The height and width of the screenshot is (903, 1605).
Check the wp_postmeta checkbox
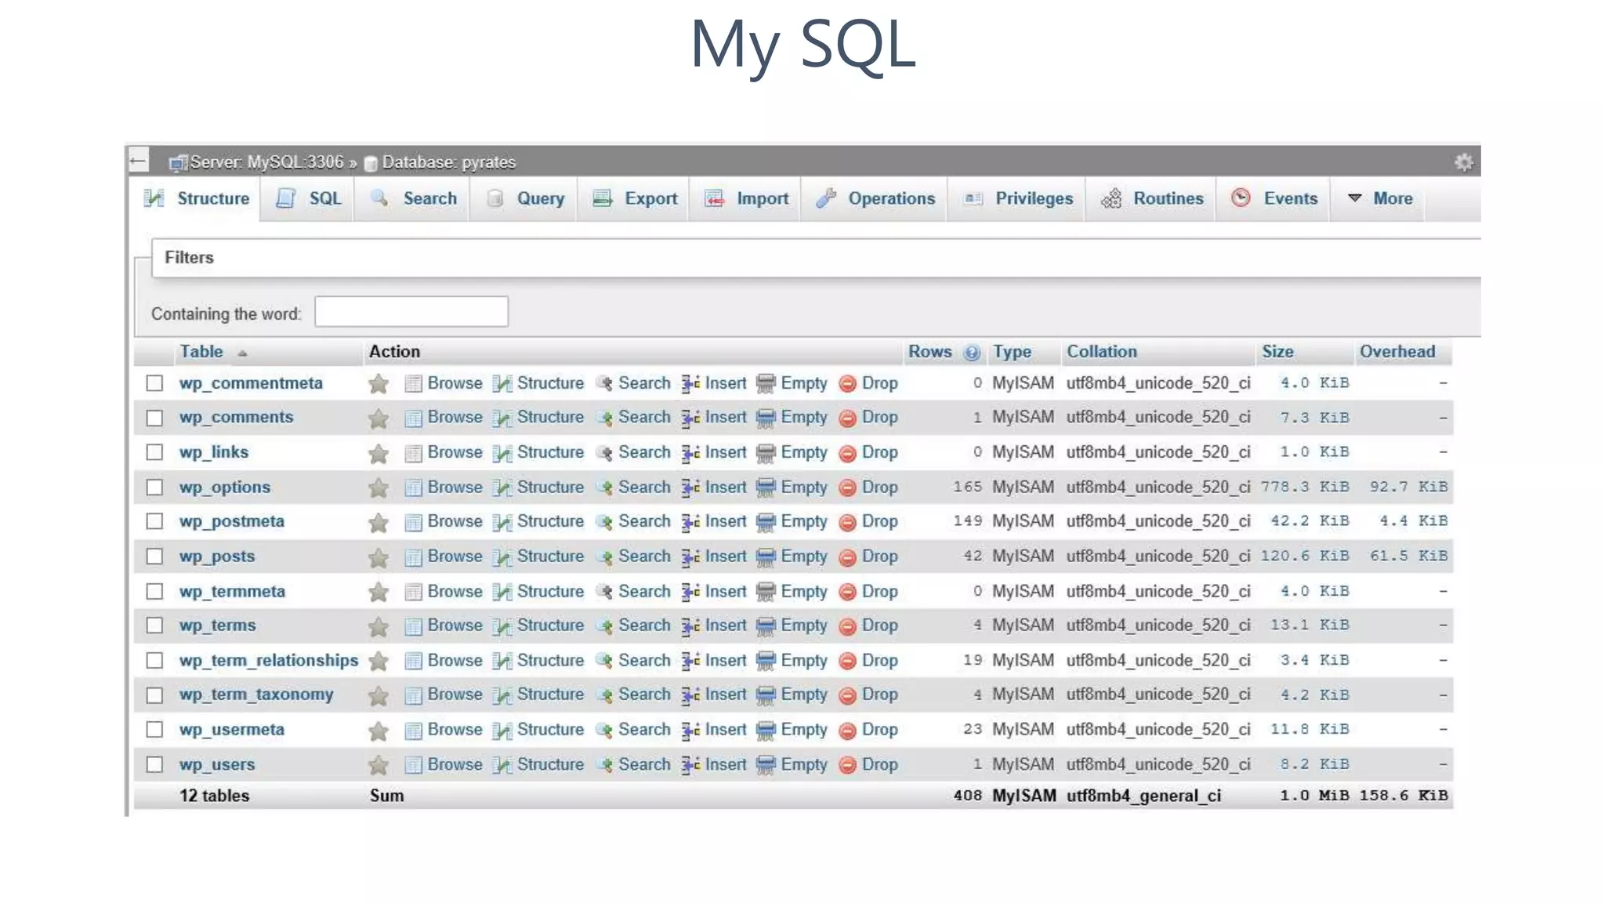[154, 521]
